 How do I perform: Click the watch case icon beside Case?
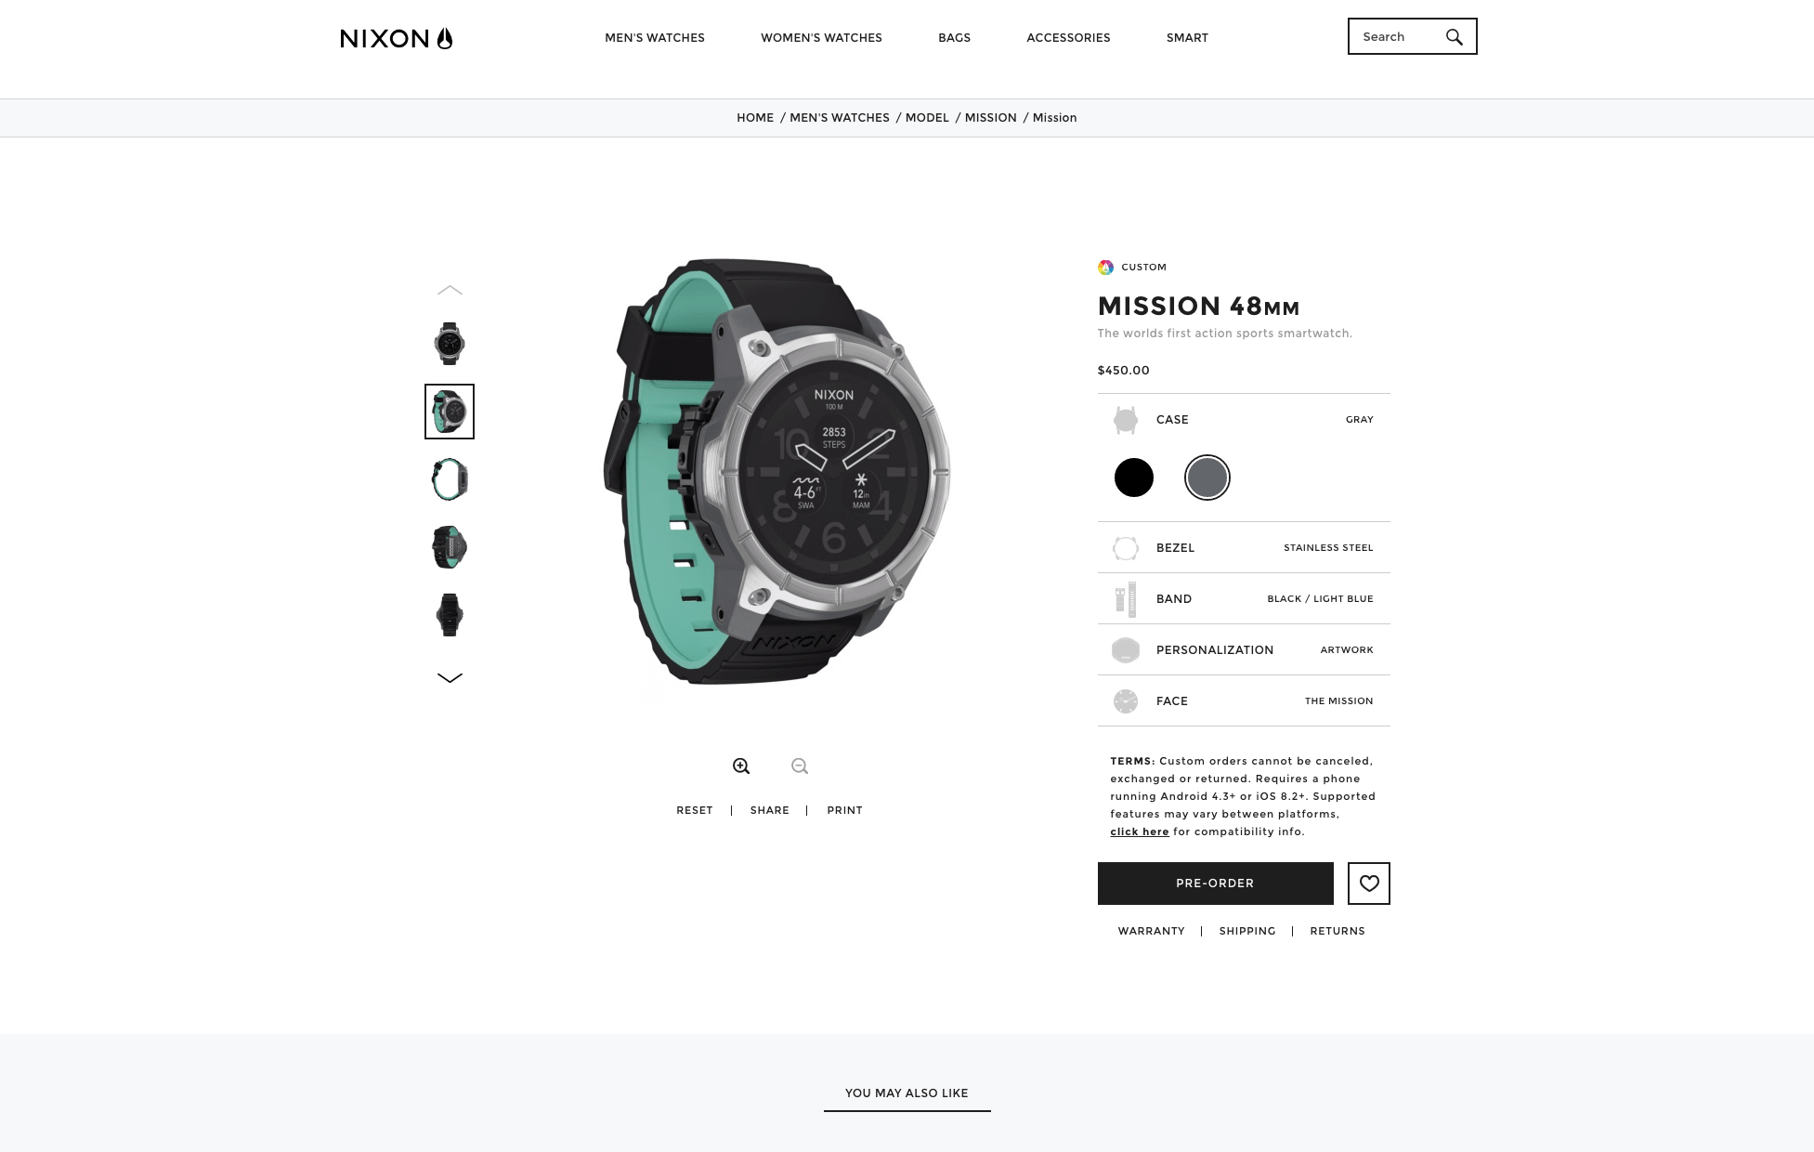1125,420
